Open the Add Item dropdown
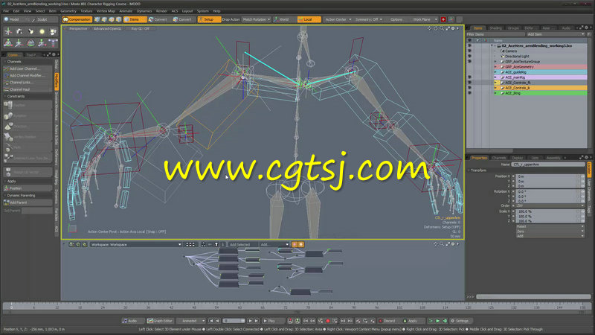 point(555,34)
